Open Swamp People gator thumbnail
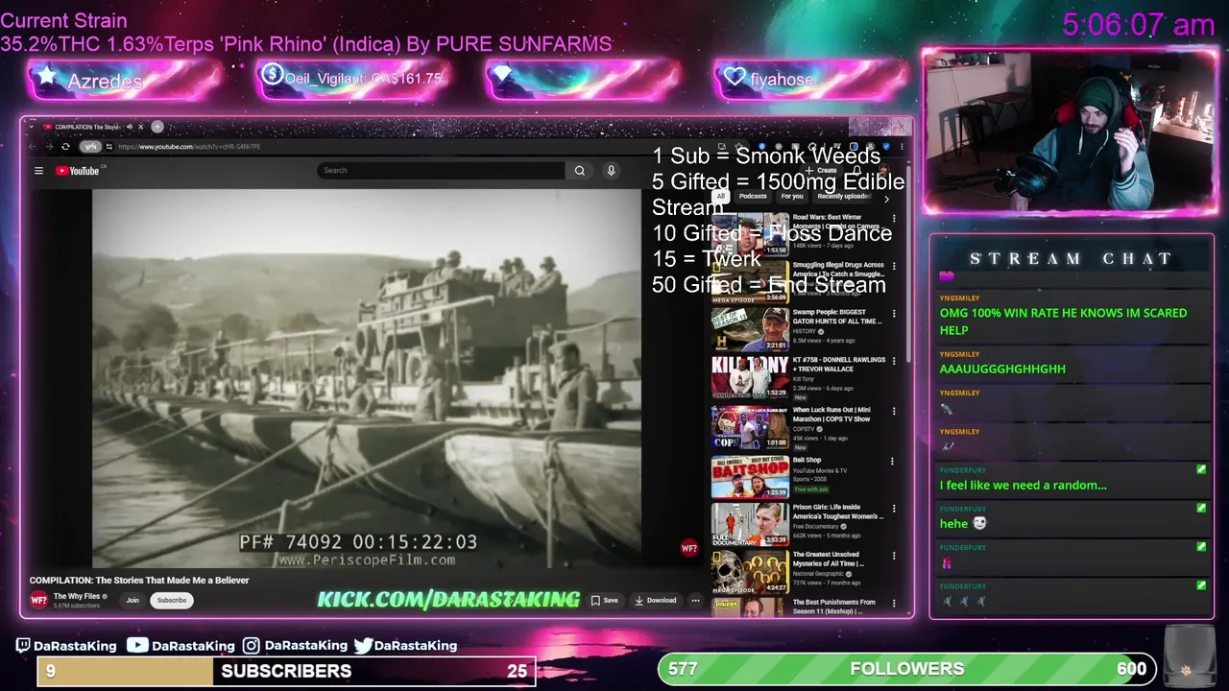Screen dimensions: 1229x691 coord(750,329)
